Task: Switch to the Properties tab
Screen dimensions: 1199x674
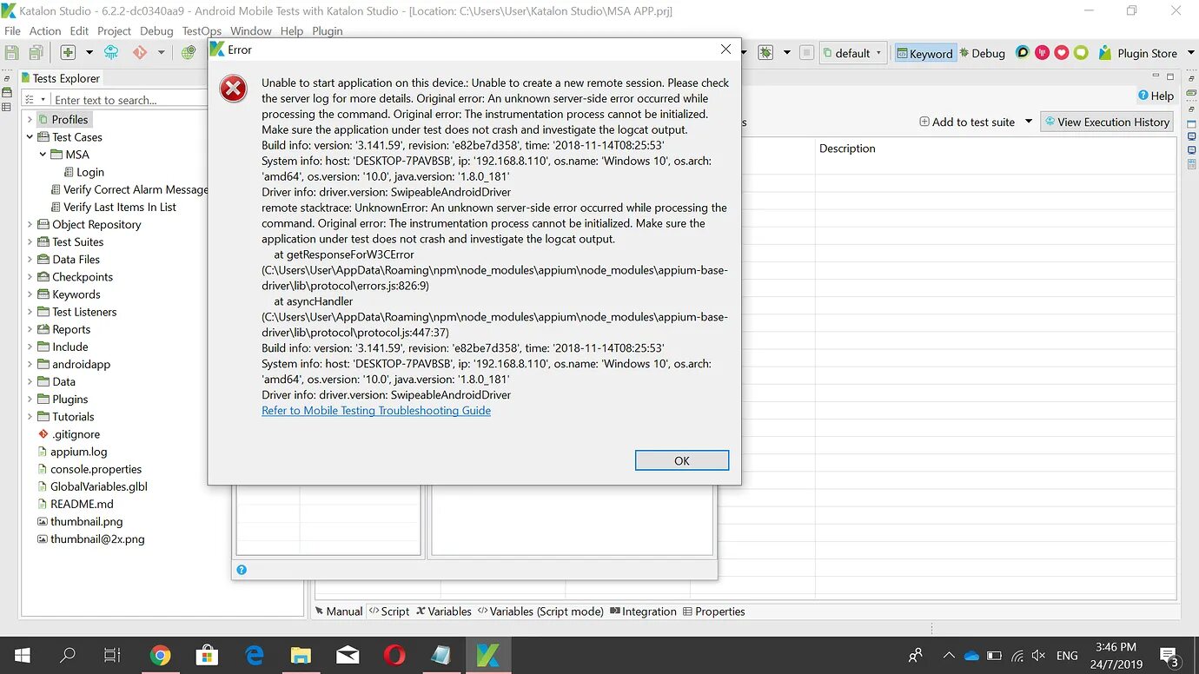Action: 714,611
